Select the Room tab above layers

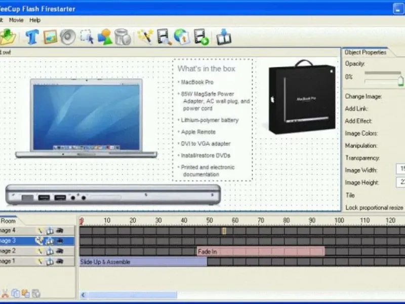coord(8,221)
